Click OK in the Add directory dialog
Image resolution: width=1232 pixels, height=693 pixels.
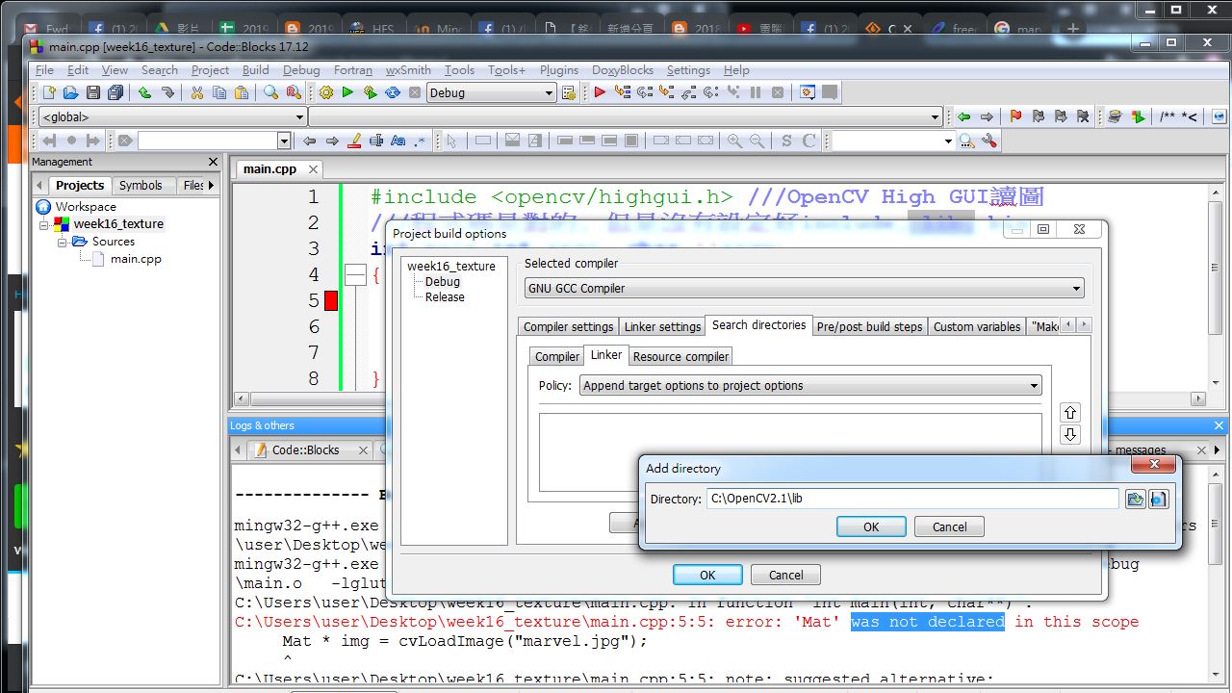[871, 526]
